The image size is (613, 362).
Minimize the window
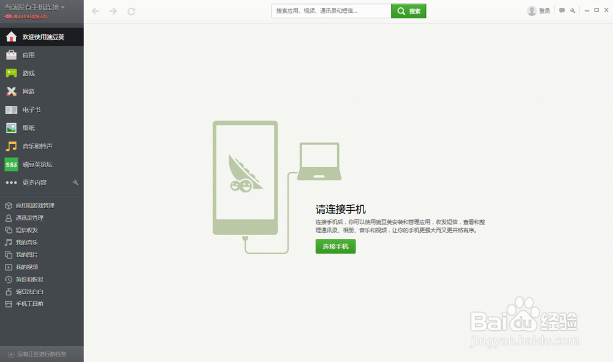(587, 10)
